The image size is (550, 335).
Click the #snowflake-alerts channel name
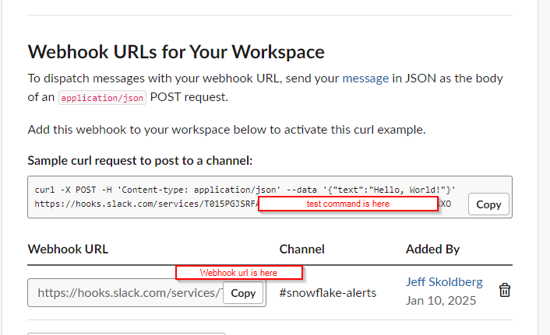click(x=328, y=293)
